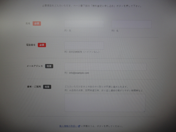Click the hint text 例）姓
176x132 pixels.
[68, 31]
